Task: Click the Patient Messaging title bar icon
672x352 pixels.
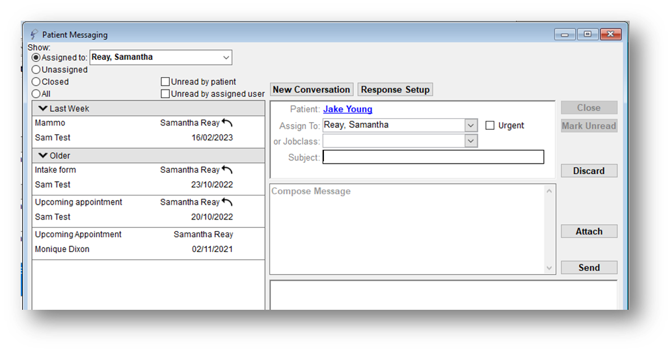Action: point(34,34)
